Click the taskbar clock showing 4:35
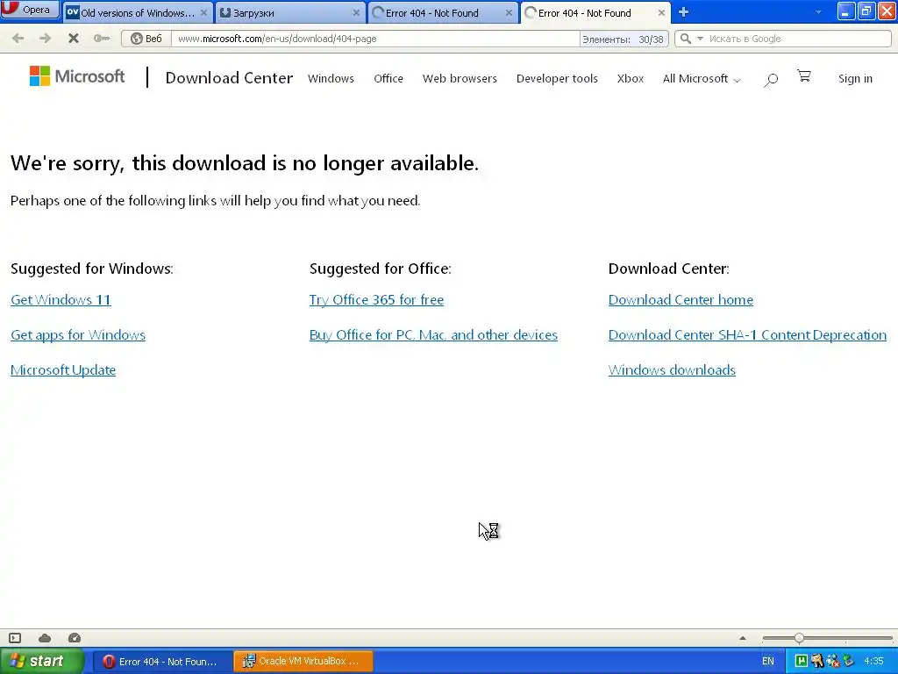Viewport: 898px width, 674px height. [x=874, y=662]
